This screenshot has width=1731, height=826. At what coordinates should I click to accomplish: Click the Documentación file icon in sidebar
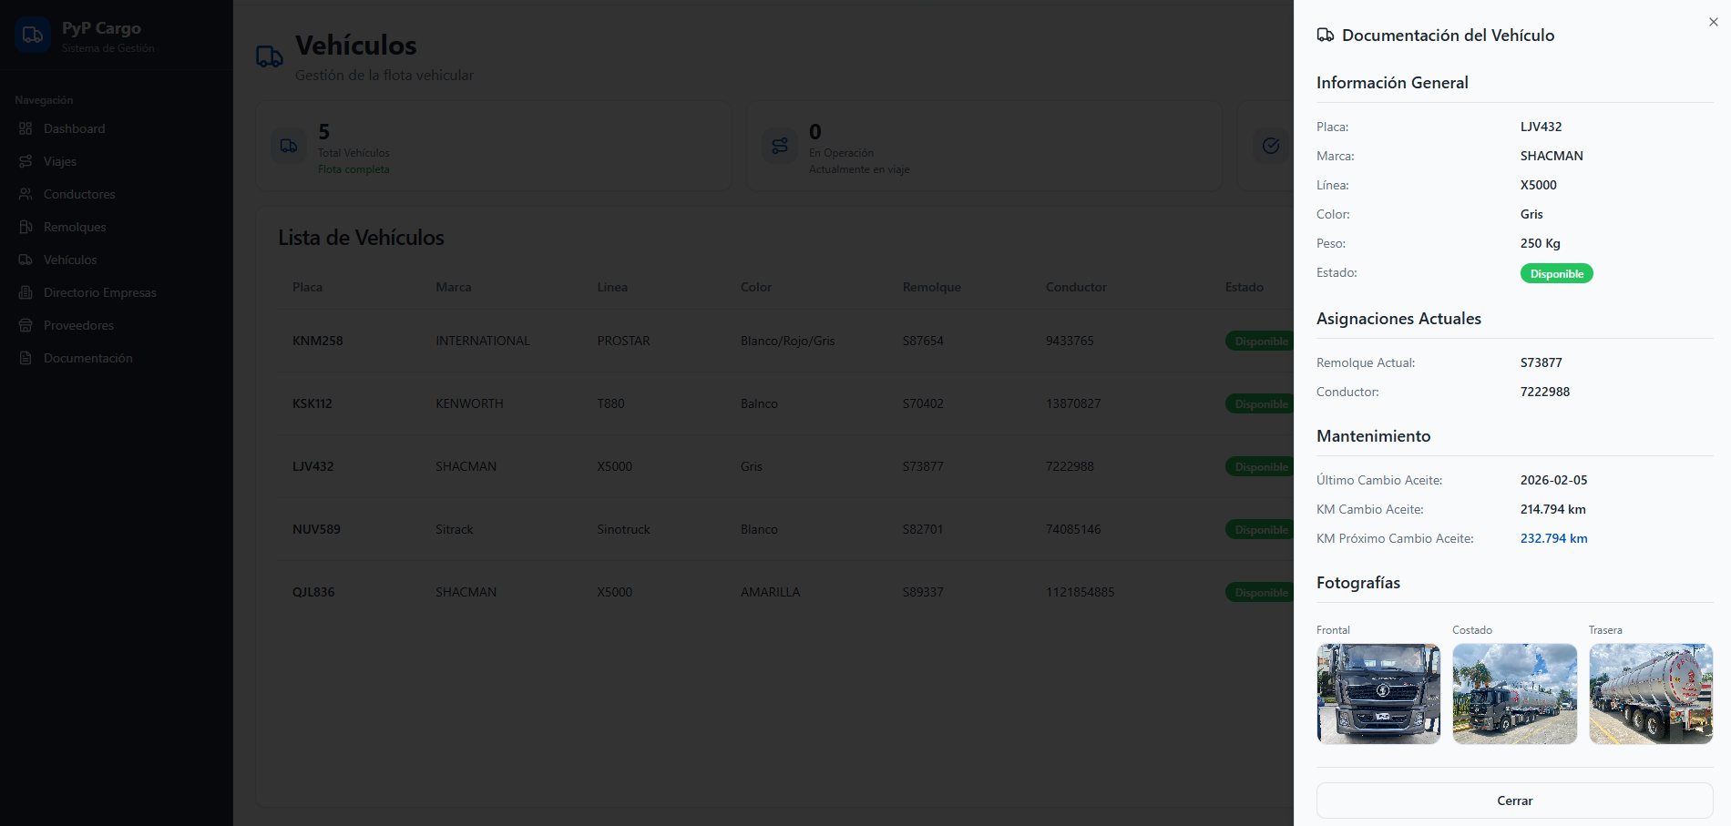(x=26, y=358)
